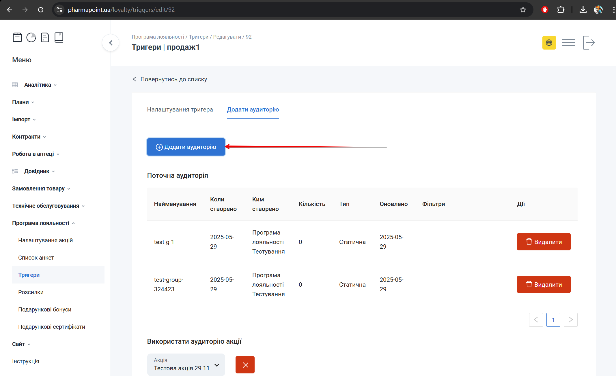The height and width of the screenshot is (376, 616).
Task: Open language selector yellow globe icon
Action: pyautogui.click(x=549, y=43)
